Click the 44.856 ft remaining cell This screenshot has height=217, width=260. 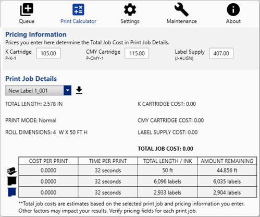[x=227, y=170]
